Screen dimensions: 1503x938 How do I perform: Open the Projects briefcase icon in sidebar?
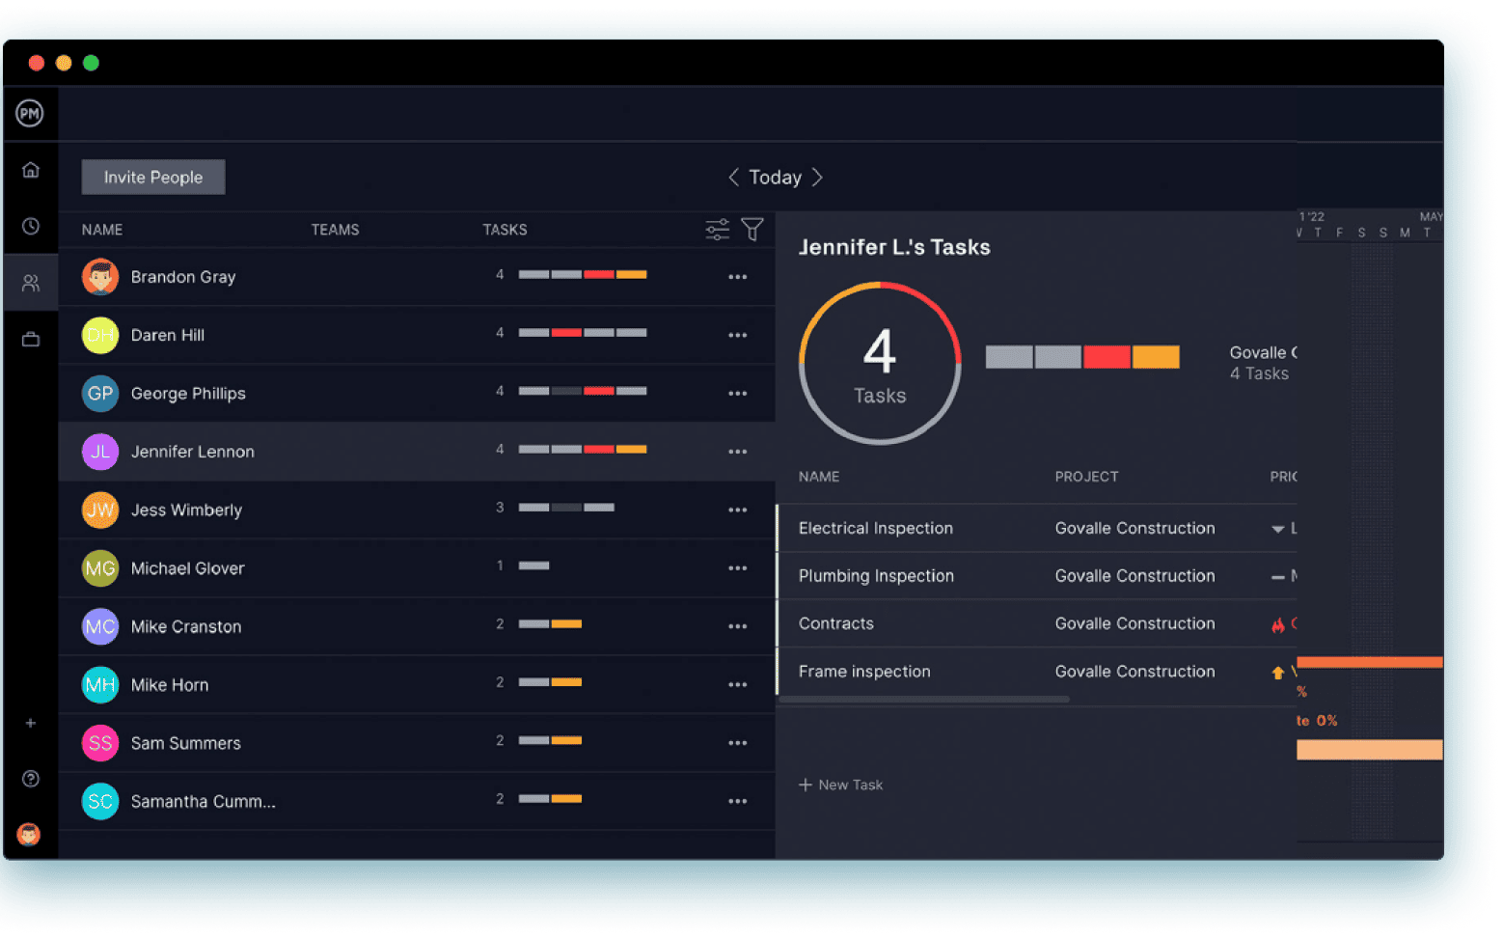pyautogui.click(x=30, y=339)
